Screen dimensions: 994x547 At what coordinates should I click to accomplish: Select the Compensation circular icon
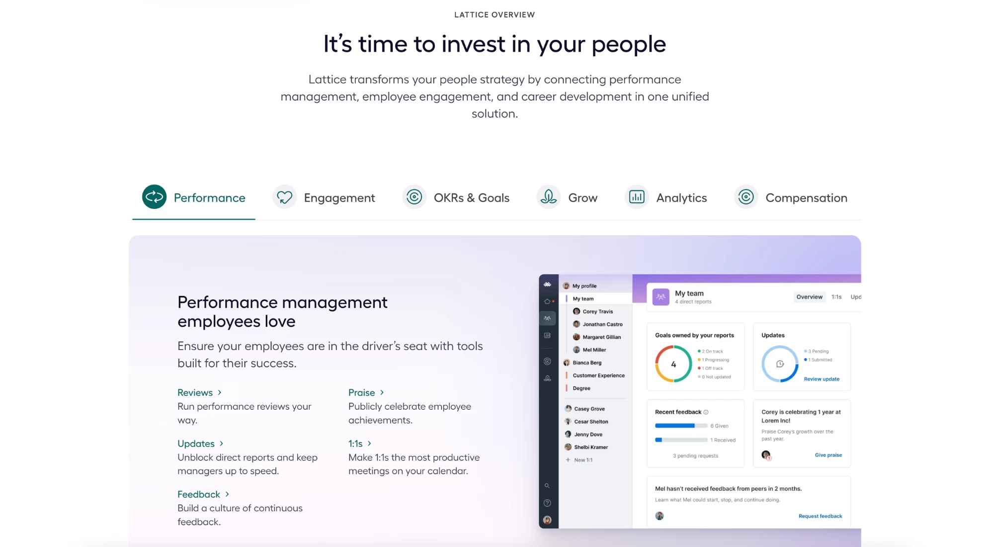745,197
